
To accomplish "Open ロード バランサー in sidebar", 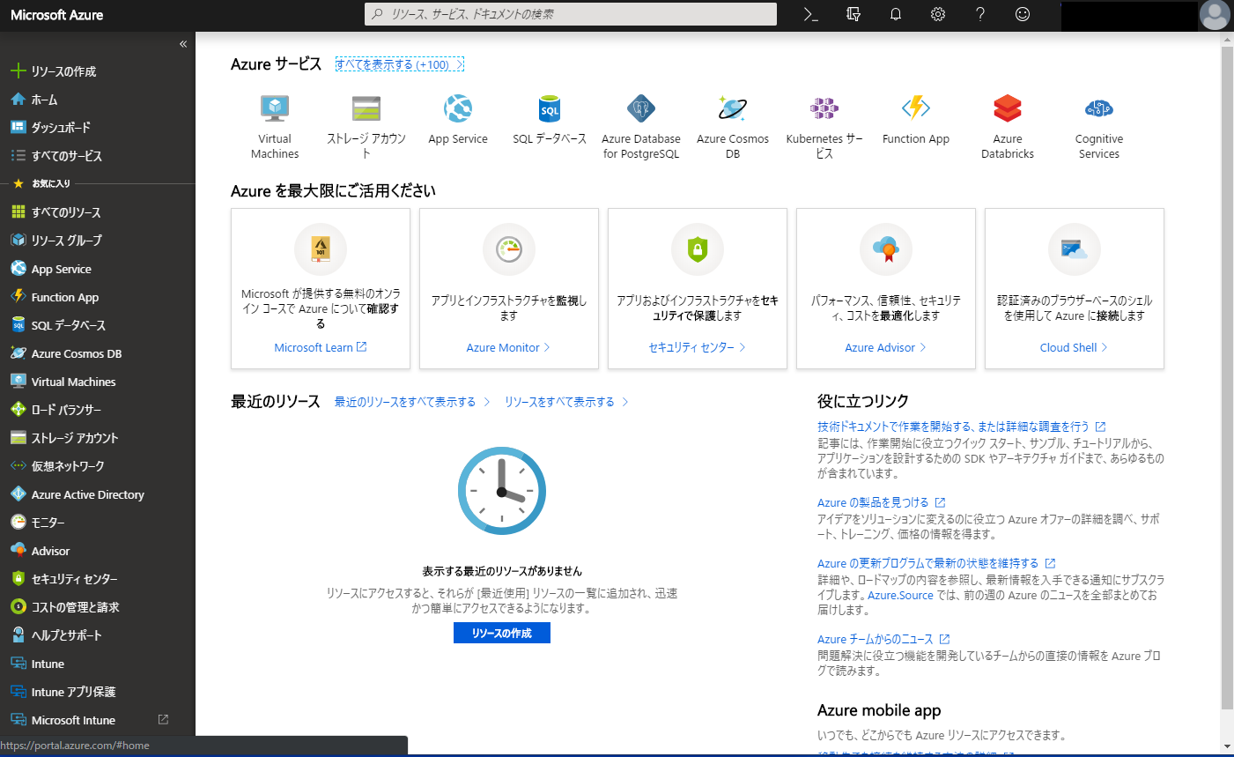I will [x=97, y=410].
